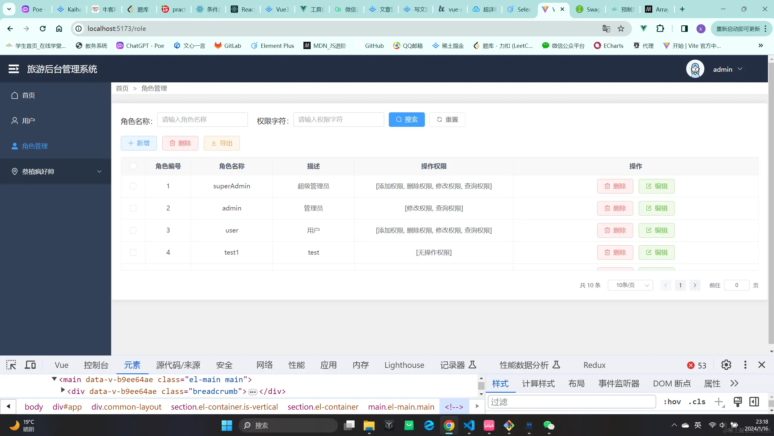Open DevTools settings gear
Image resolution: width=774 pixels, height=436 pixels.
(x=726, y=365)
